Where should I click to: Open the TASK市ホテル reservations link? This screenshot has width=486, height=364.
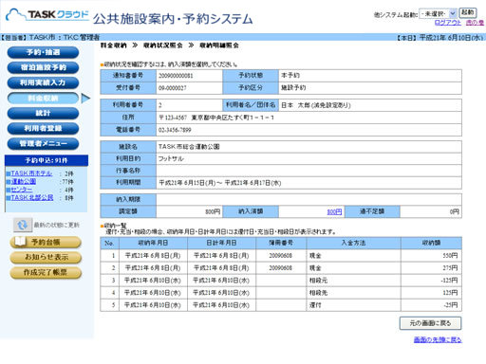click(31, 173)
